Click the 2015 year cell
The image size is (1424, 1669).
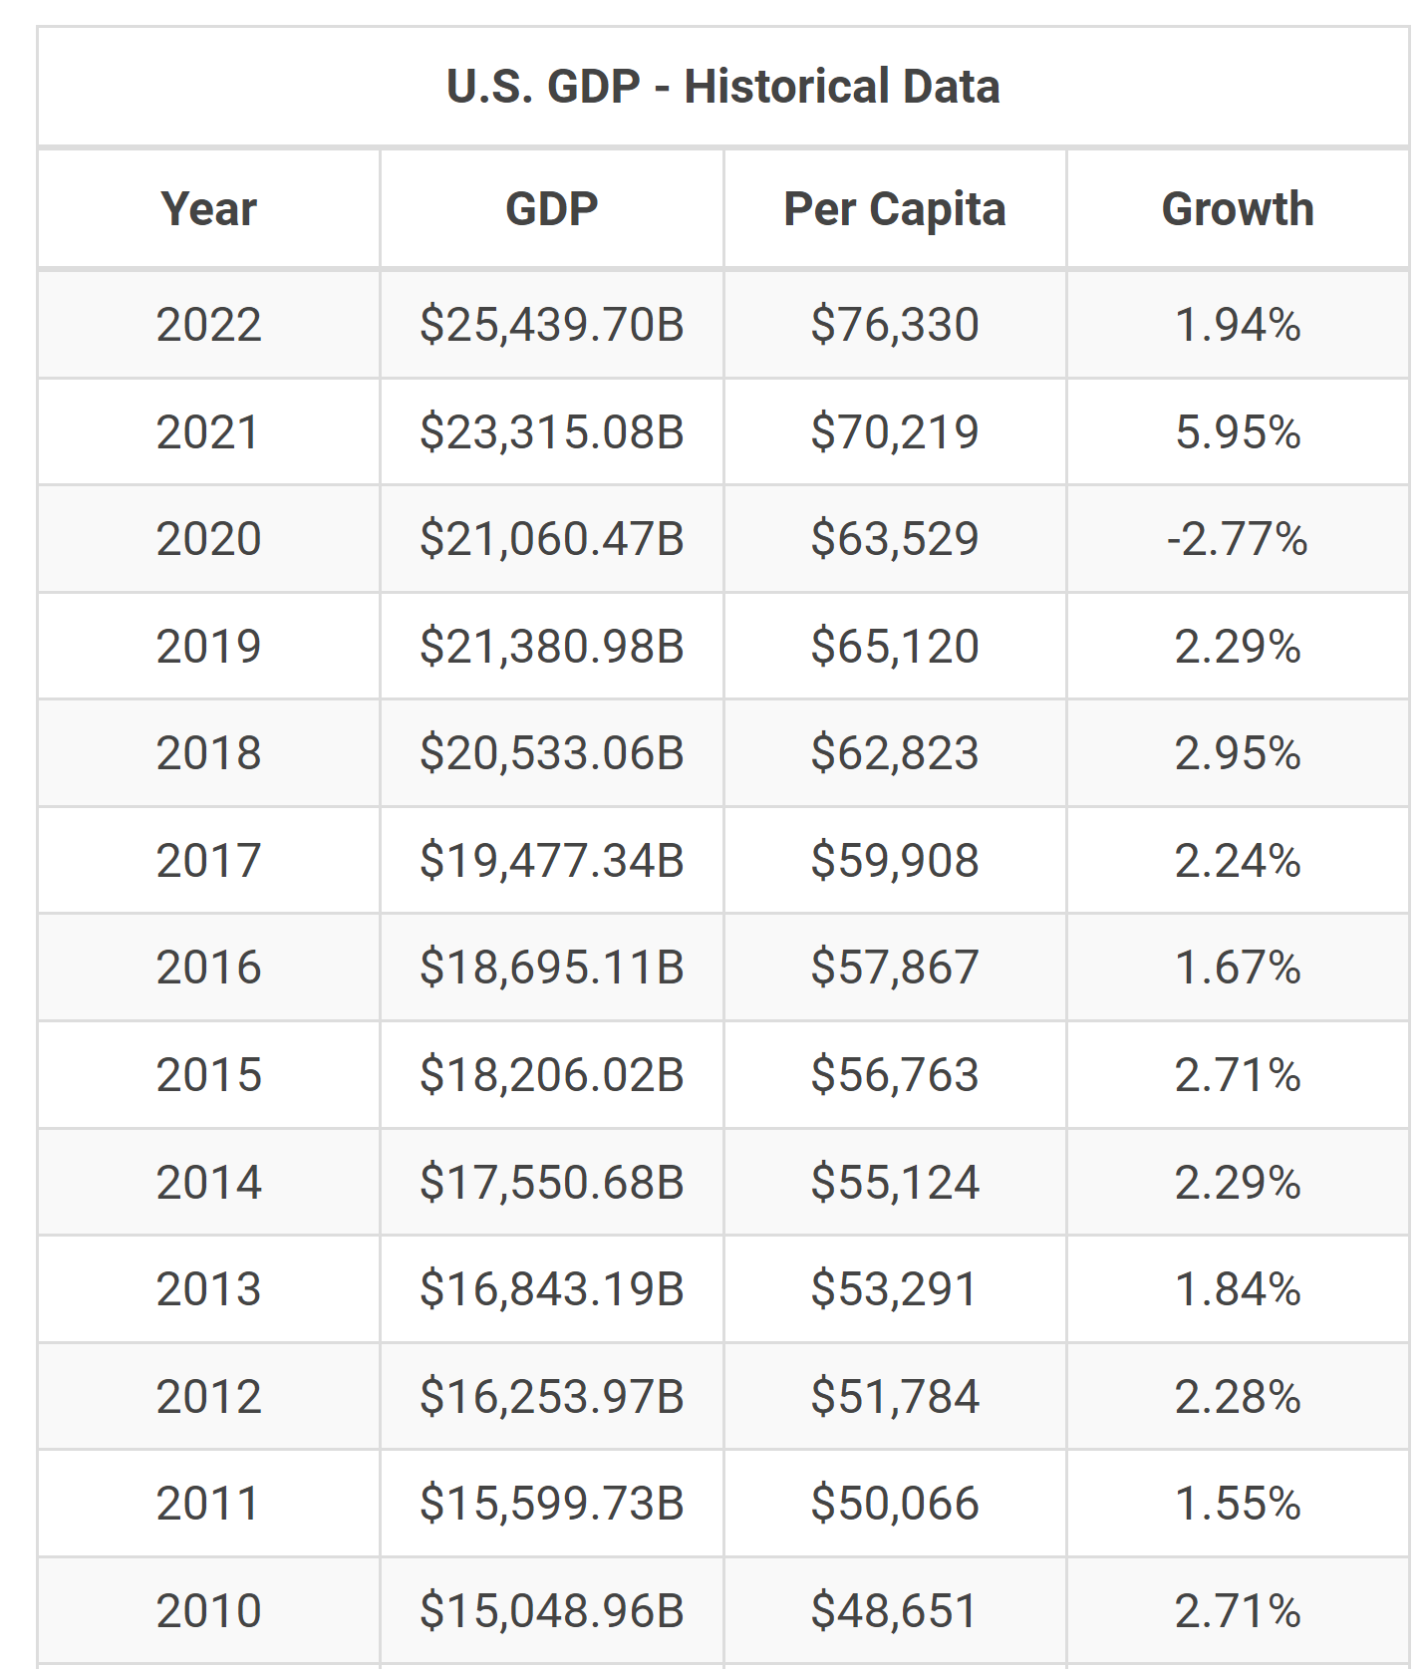pos(208,1075)
